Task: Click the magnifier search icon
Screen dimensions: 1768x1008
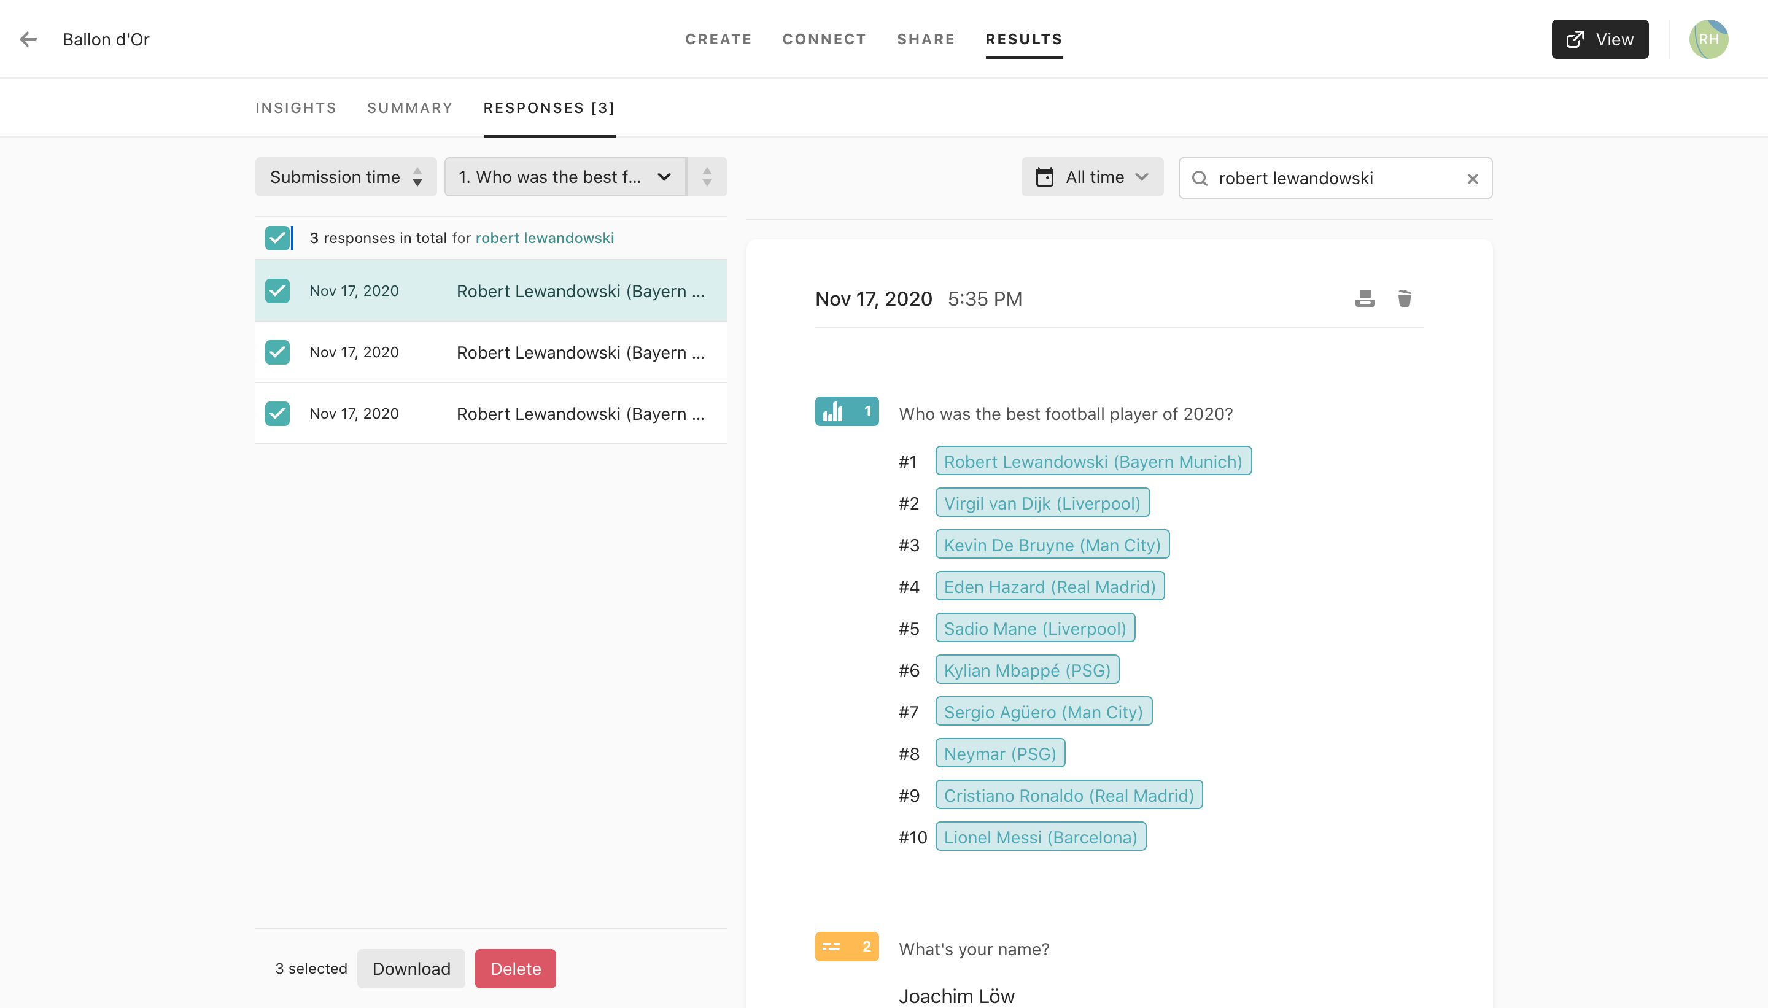Action: point(1199,179)
